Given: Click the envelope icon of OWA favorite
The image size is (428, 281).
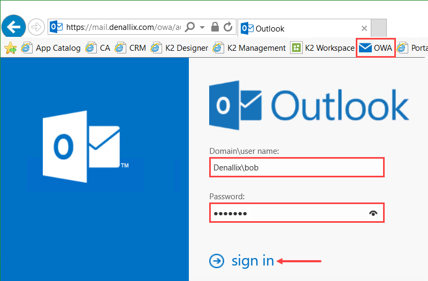Looking at the screenshot, I should (x=365, y=48).
